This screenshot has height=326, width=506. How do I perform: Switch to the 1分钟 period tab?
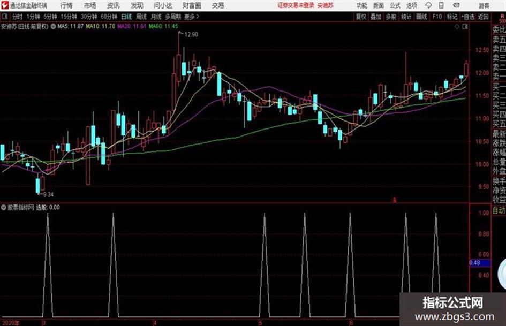point(33,17)
